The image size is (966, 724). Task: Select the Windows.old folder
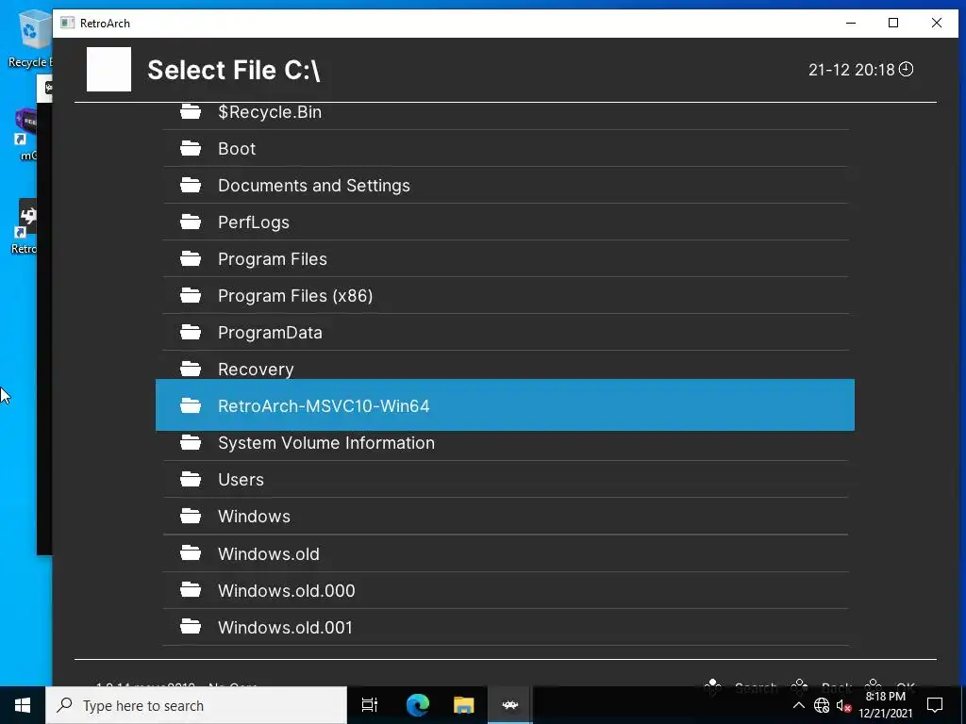[506, 553]
